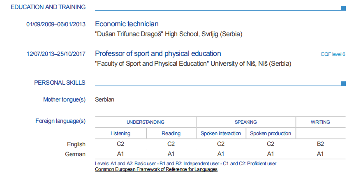Click the English row label
The image size is (347, 180).
[76, 144]
